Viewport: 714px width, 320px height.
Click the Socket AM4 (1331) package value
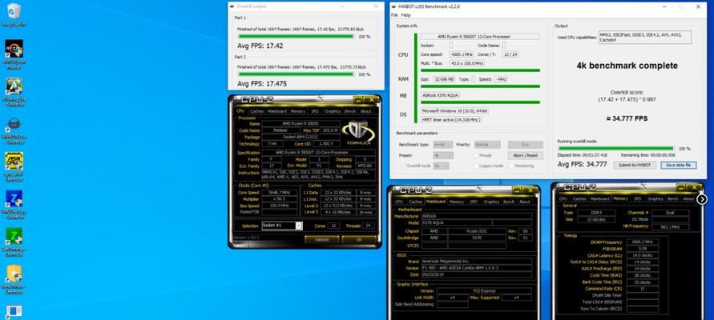pos(301,137)
